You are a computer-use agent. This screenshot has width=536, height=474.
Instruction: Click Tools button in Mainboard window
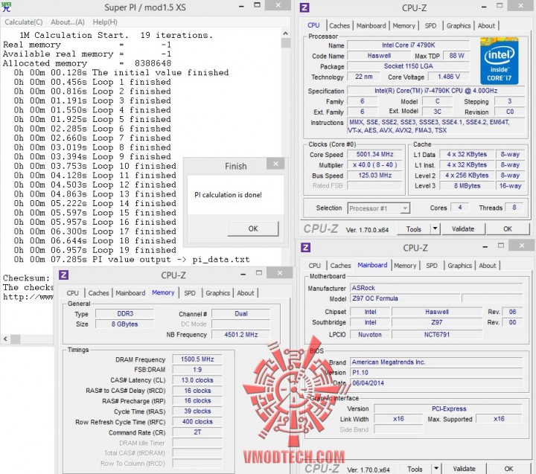click(x=415, y=469)
